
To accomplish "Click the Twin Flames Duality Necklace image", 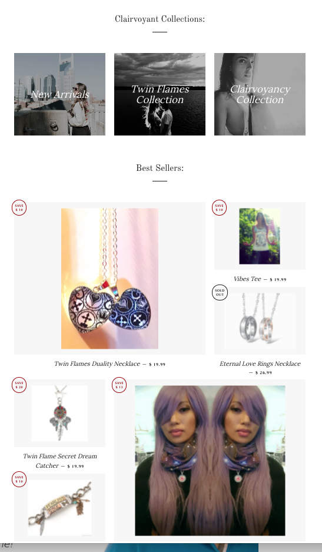I will click(x=109, y=279).
